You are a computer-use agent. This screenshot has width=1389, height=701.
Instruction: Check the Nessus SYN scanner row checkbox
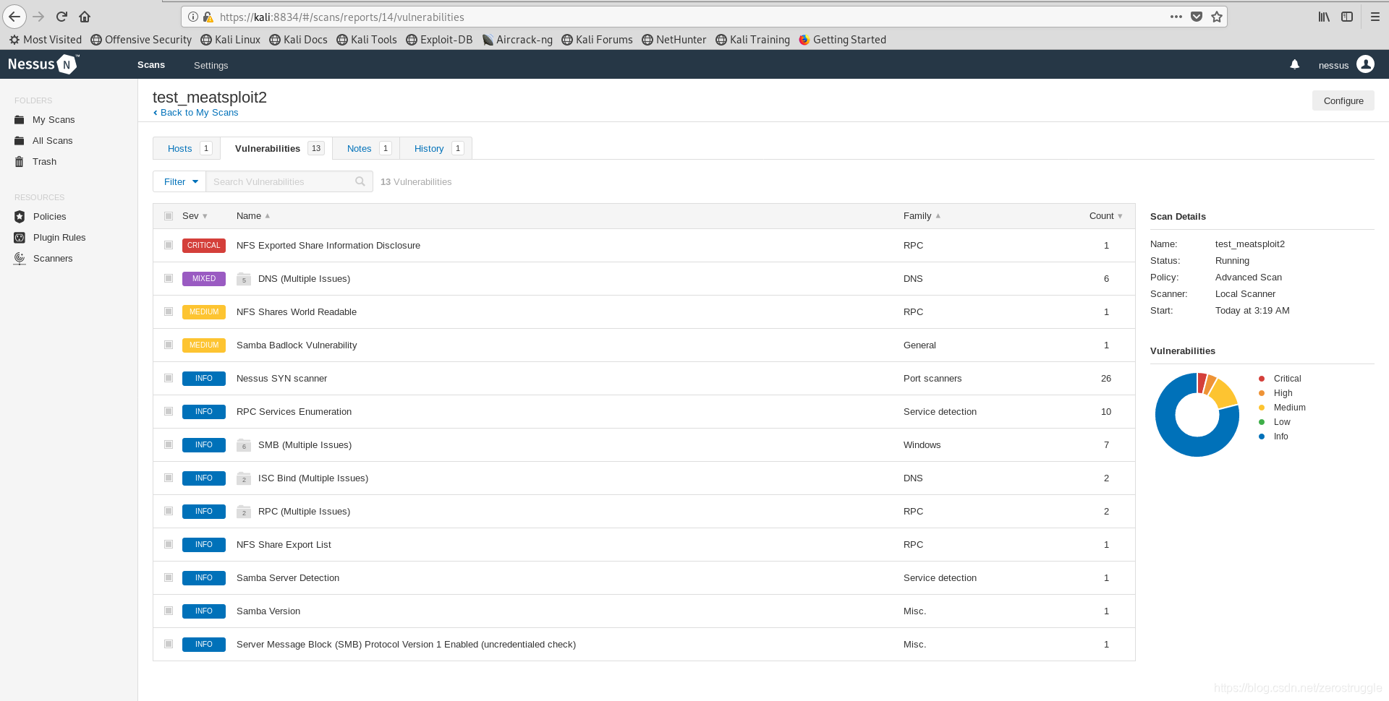coord(169,378)
